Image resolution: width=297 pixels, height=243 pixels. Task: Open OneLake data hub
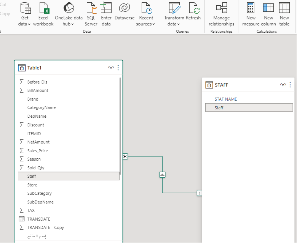click(x=69, y=14)
